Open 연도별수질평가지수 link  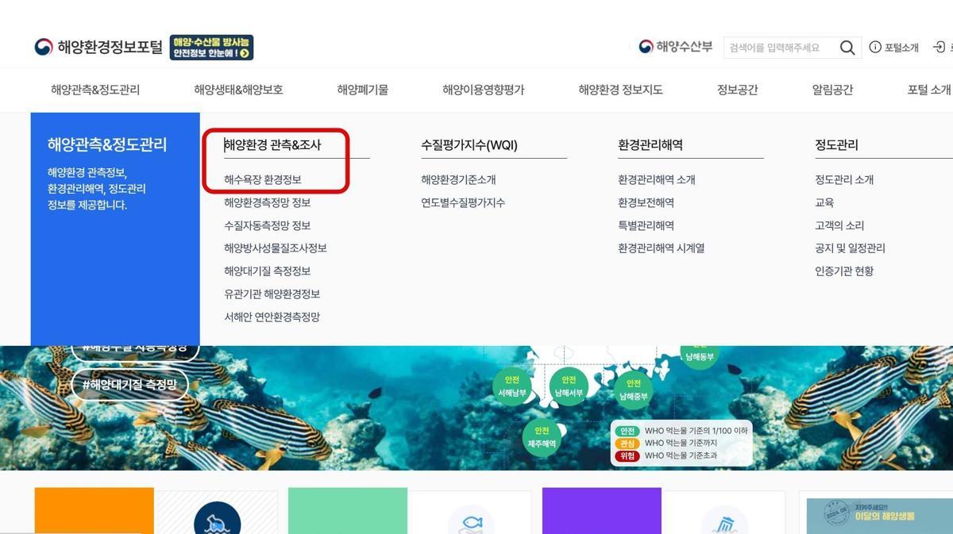pos(463,203)
